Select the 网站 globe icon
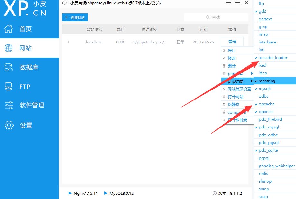The image size is (296, 199). (x=8, y=48)
